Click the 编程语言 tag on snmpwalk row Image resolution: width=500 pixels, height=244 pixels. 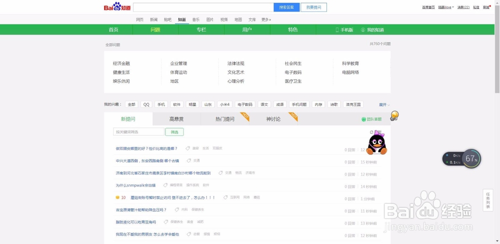pyautogui.click(x=176, y=185)
